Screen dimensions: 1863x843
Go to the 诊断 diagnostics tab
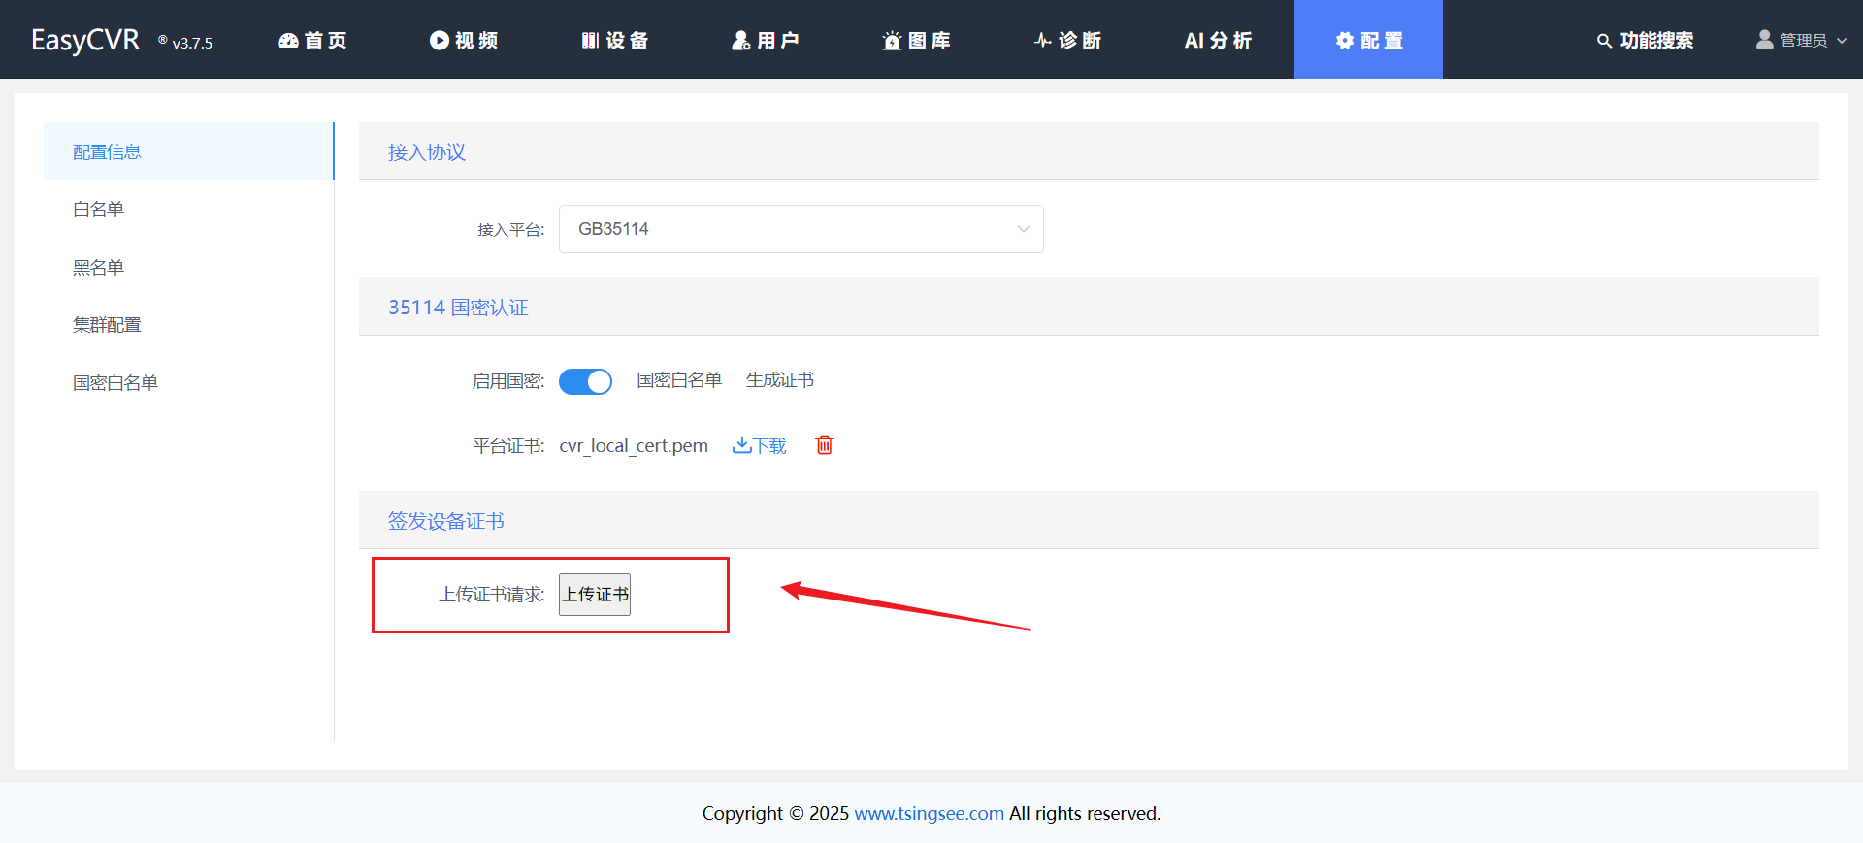(1067, 40)
